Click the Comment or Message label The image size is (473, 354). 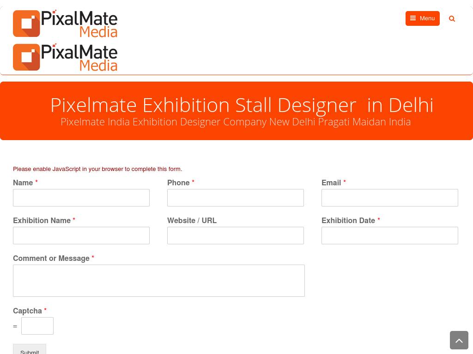pyautogui.click(x=54, y=258)
